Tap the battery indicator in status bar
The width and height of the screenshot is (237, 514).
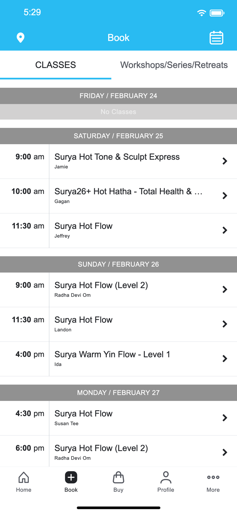(217, 12)
